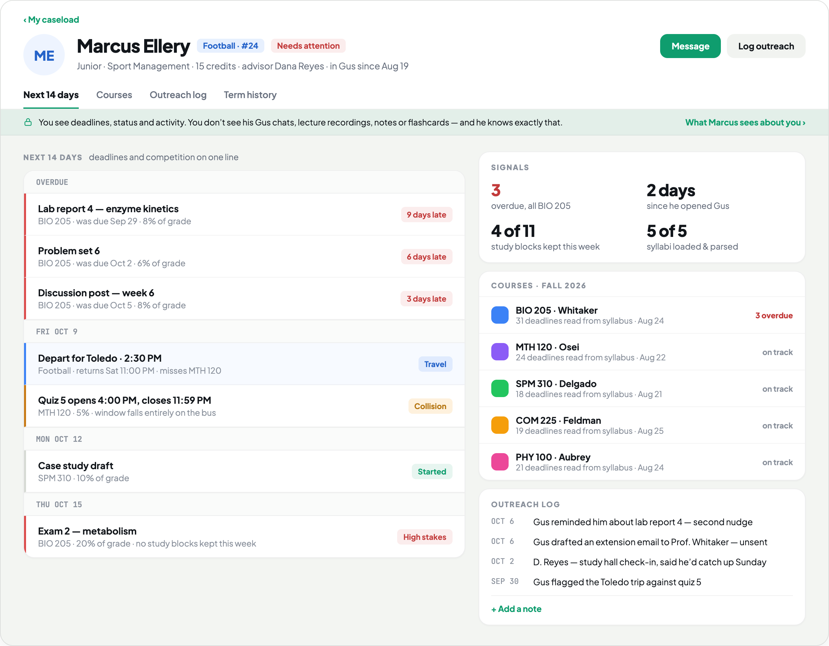
Task: Open the Toledo trip quiz 5 log entry
Action: click(x=642, y=582)
